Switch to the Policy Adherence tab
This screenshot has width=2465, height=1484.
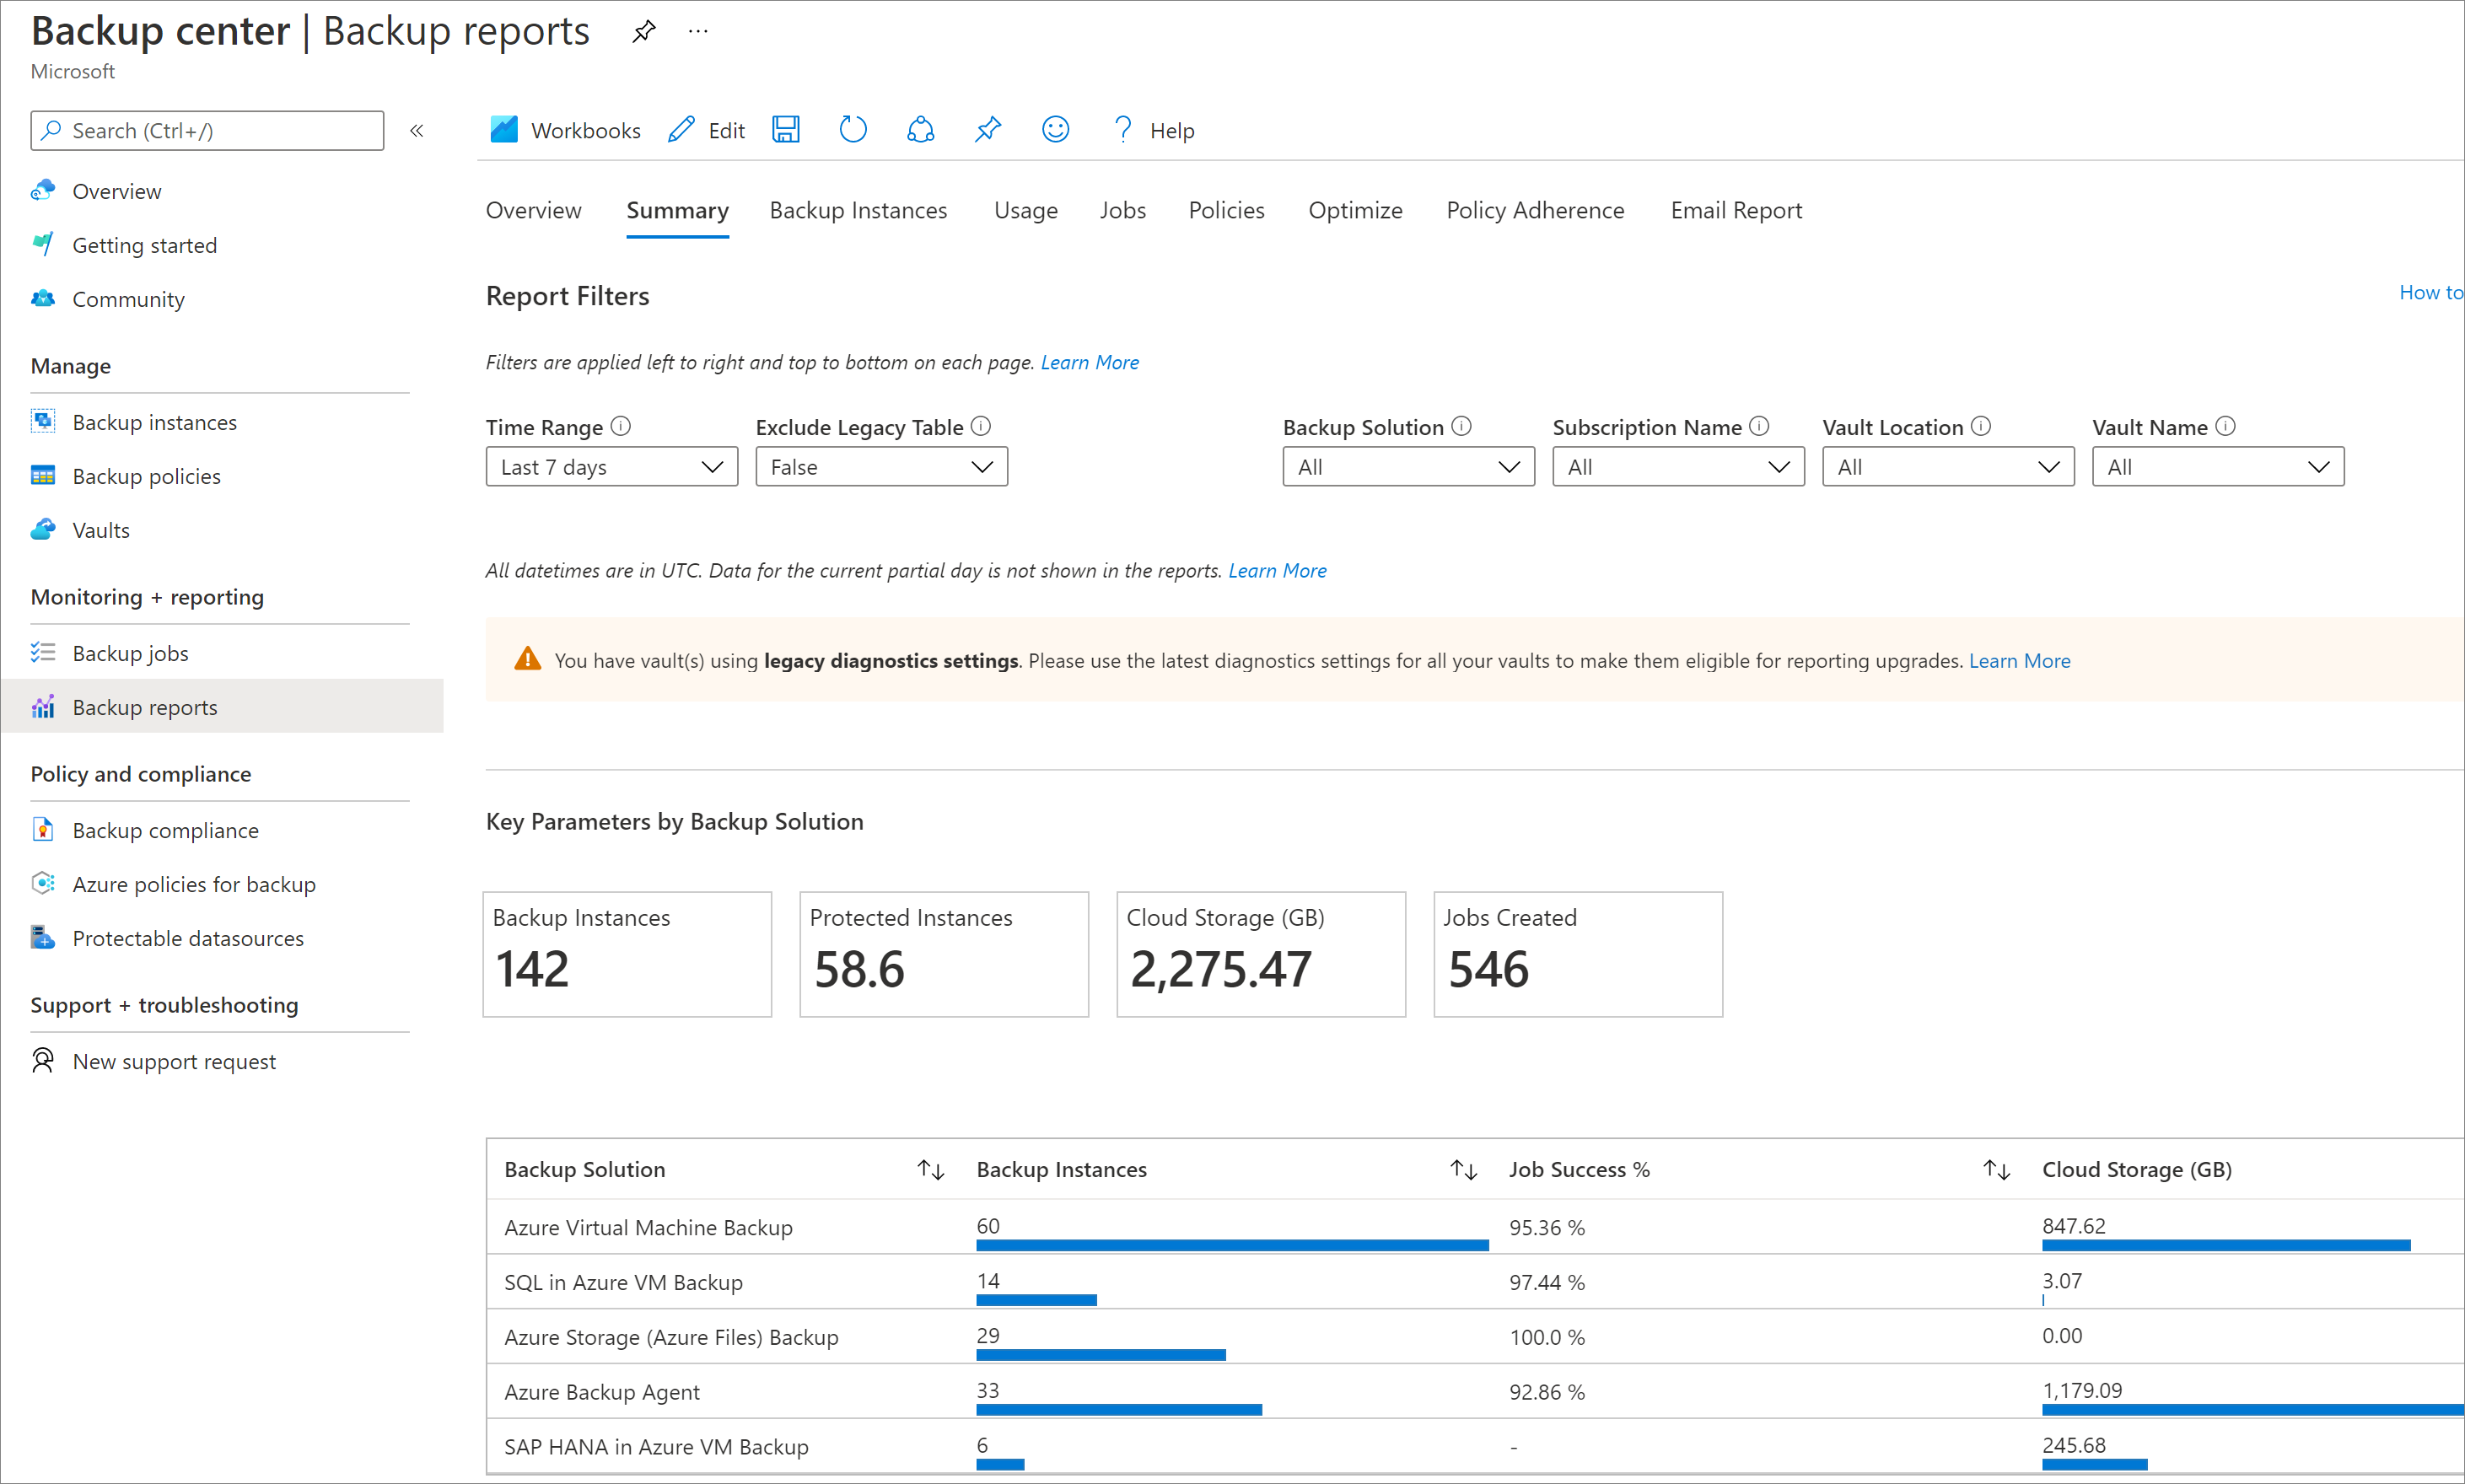pos(1534,209)
